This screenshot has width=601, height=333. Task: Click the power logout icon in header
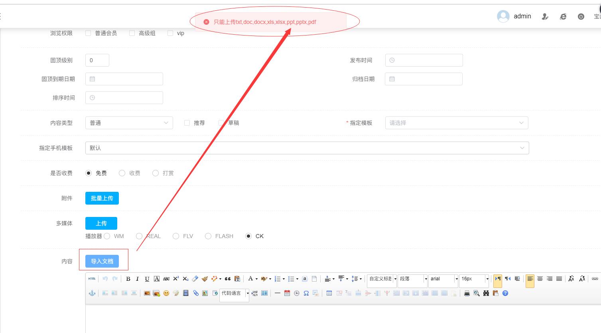(581, 16)
